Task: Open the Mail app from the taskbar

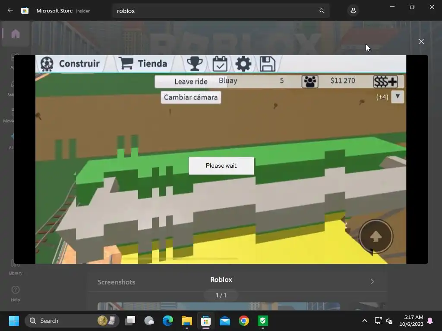Action: tap(224, 321)
